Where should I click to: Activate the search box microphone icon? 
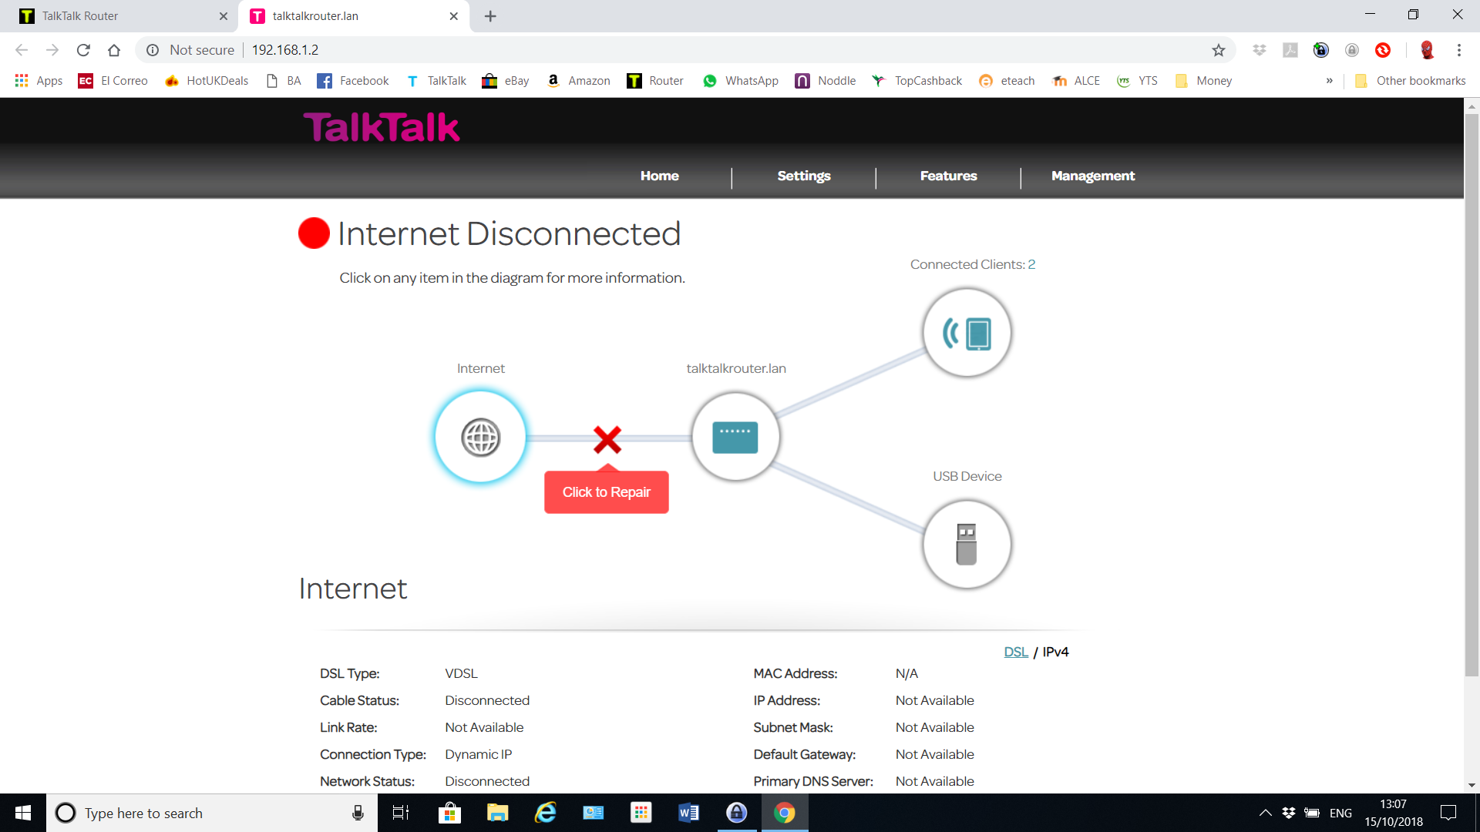[x=357, y=813]
